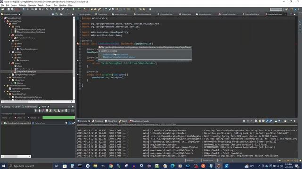Toggle Scroll Lock in JUnit view
The image size is (302, 169).
50,111
